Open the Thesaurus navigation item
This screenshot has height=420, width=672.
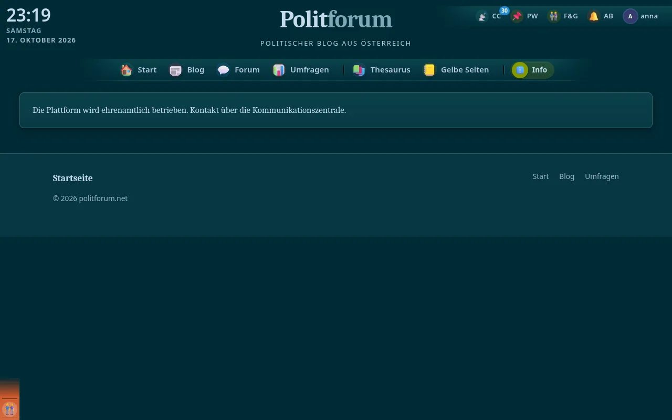(382, 70)
